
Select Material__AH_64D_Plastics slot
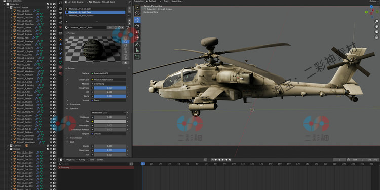tap(95, 16)
